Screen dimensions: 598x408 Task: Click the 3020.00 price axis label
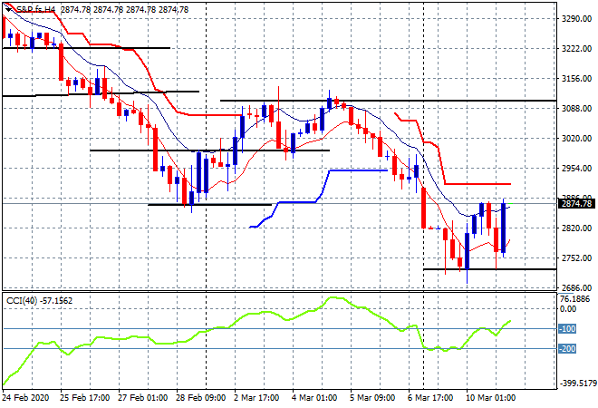[x=576, y=138]
